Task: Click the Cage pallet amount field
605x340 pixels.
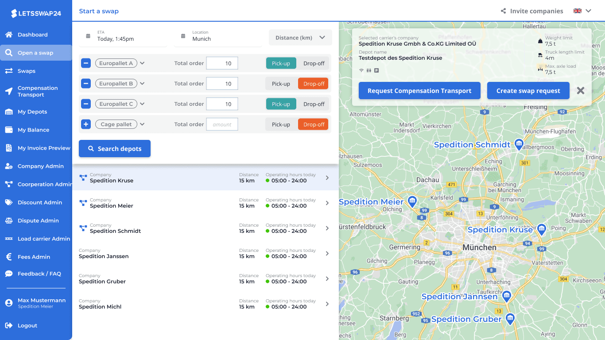Action: [x=222, y=124]
